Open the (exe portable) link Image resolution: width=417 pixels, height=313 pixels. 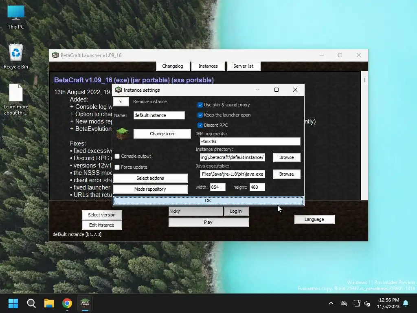(x=193, y=80)
